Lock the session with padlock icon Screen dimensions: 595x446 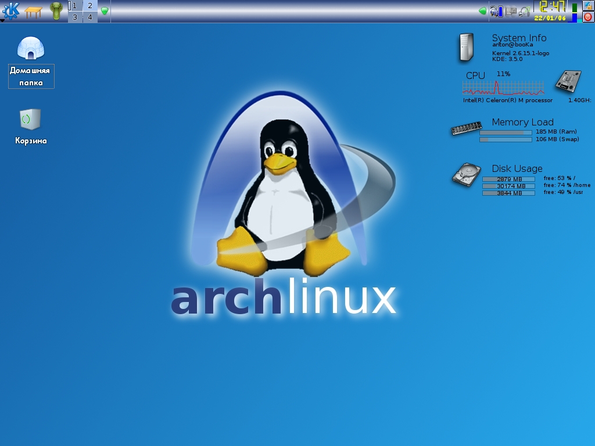click(588, 5)
